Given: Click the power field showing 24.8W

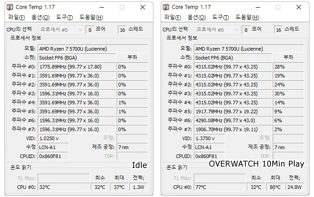Looking at the screenshot, I should pyautogui.click(x=294, y=187).
